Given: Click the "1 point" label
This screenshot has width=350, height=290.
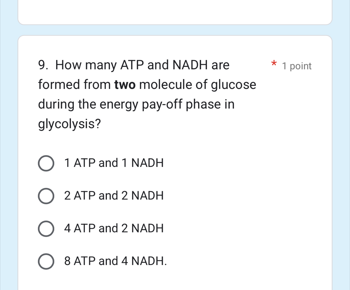Looking at the screenshot, I should tap(297, 66).
